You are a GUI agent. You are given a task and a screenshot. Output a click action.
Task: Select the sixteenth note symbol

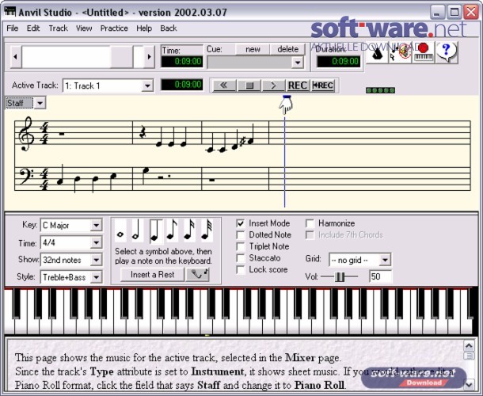pos(189,231)
